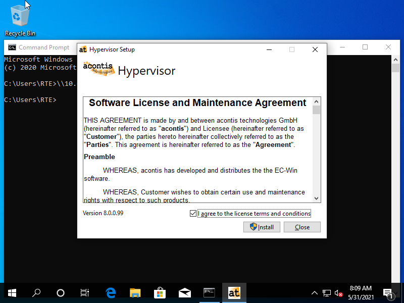Show hidden system tray icons
The width and height of the screenshot is (404, 303).
314,293
